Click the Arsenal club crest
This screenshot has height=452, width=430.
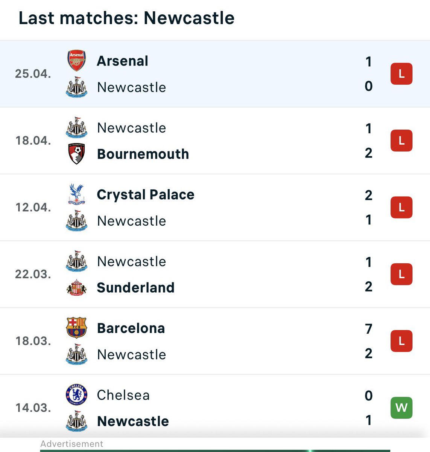click(77, 61)
